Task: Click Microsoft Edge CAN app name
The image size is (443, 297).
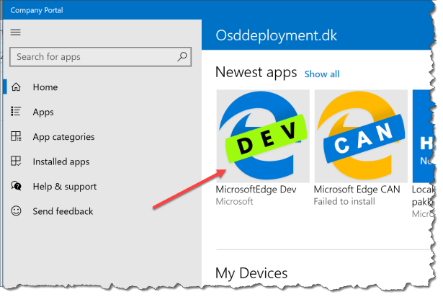Action: pyautogui.click(x=357, y=190)
